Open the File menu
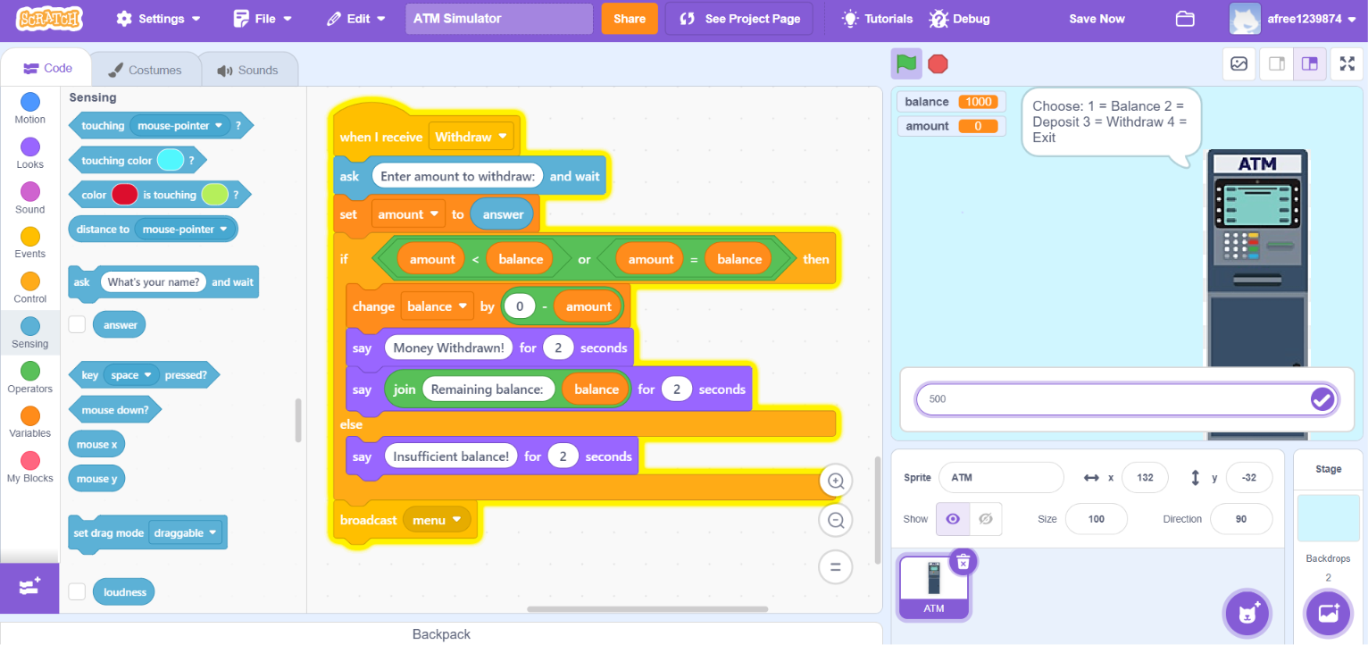Viewport: 1368px width, 645px height. pyautogui.click(x=263, y=19)
